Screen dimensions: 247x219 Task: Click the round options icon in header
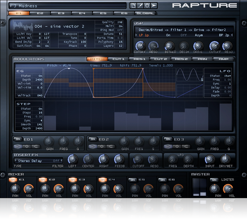(x=147, y=6)
